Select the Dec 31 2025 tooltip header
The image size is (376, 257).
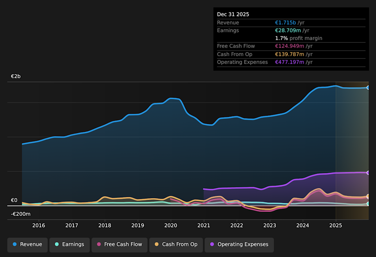click(x=233, y=14)
